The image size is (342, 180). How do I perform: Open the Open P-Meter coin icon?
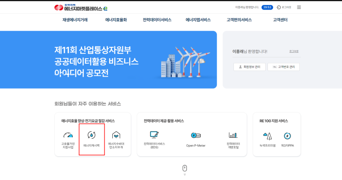coord(196,135)
